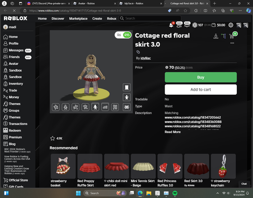
Task: Expand description with Read More
Action: 173,132
